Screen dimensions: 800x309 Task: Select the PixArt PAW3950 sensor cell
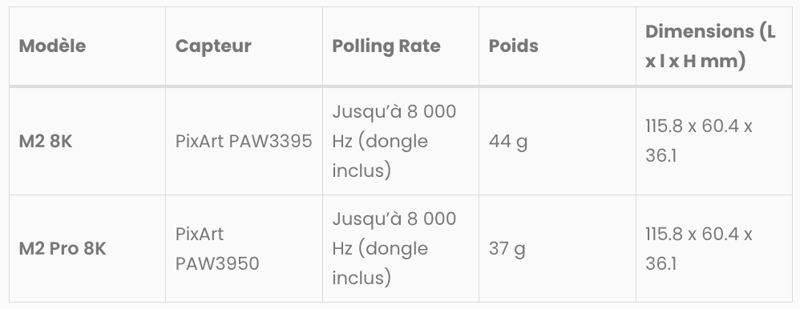pyautogui.click(x=244, y=248)
